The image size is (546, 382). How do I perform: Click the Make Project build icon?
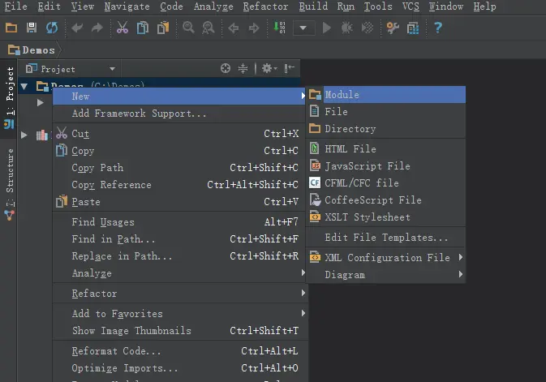click(x=280, y=28)
